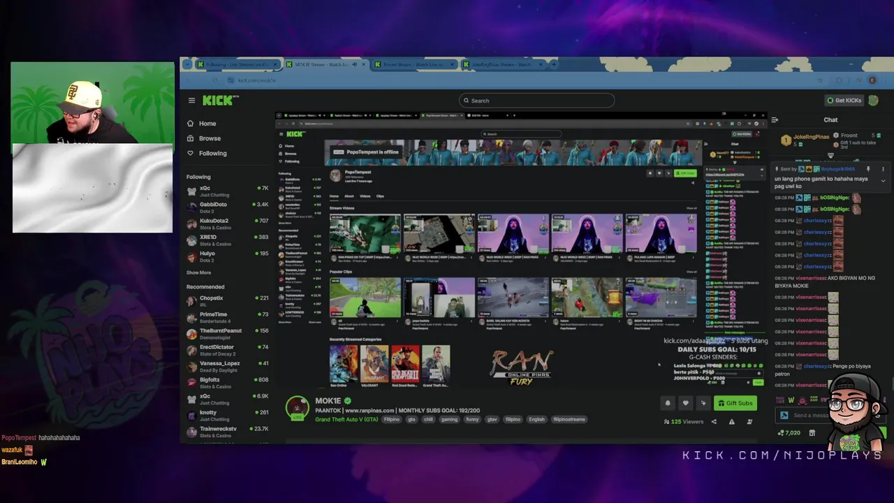Select the English stream tag
Screen dimensions: 894x503
(x=536, y=419)
